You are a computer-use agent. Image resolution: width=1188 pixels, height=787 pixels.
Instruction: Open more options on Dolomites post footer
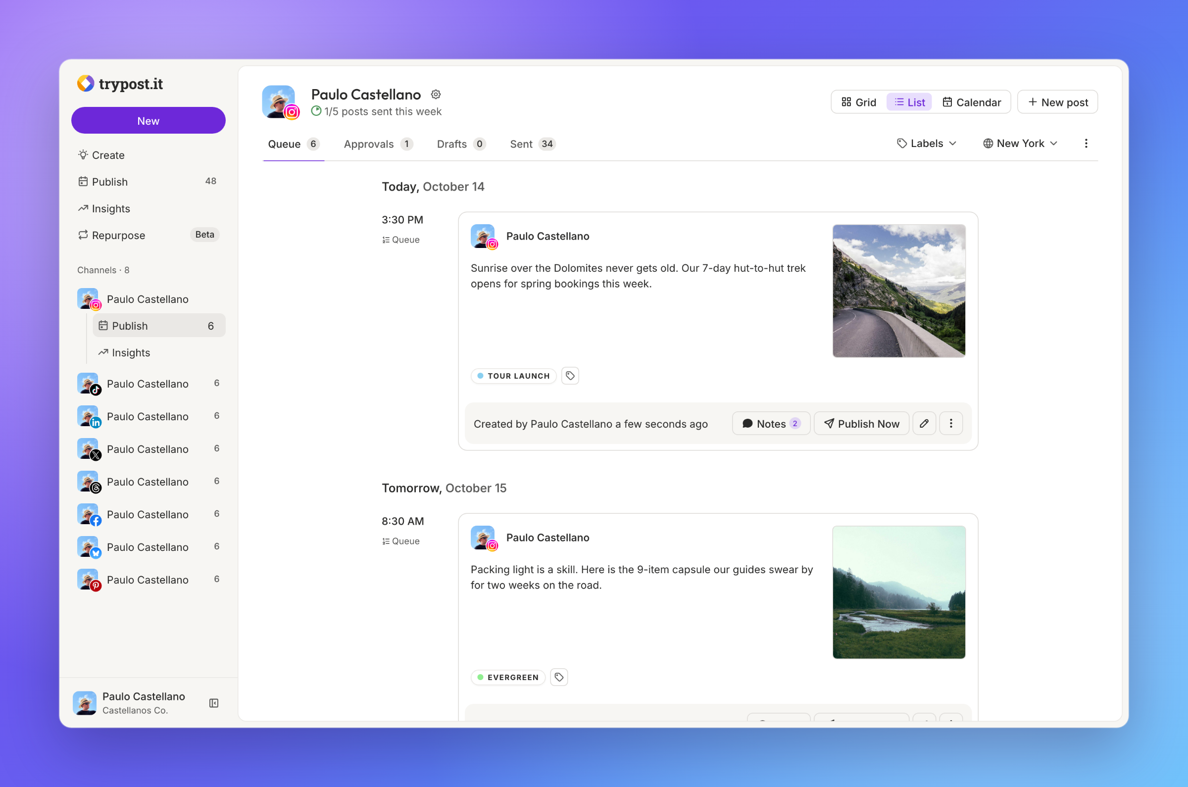950,424
